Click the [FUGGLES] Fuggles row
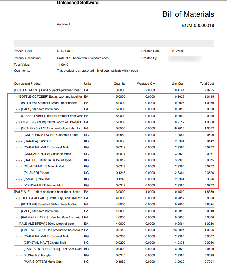This screenshot has height=263, width=227. pos(114,256)
